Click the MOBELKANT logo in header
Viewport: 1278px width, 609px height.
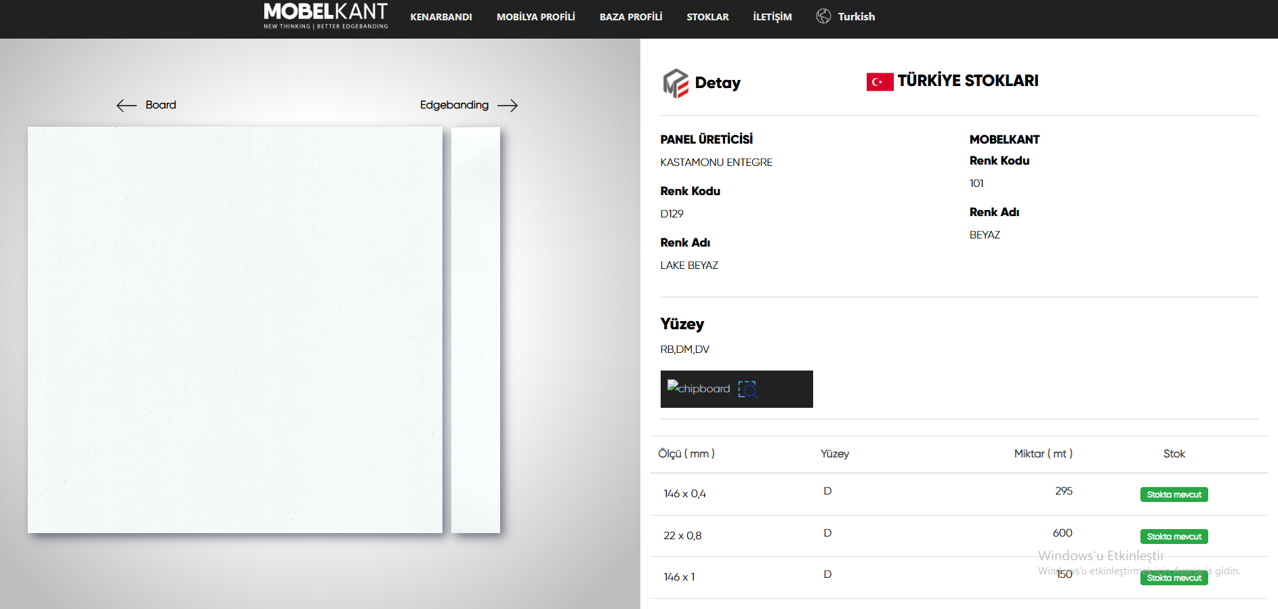[325, 16]
